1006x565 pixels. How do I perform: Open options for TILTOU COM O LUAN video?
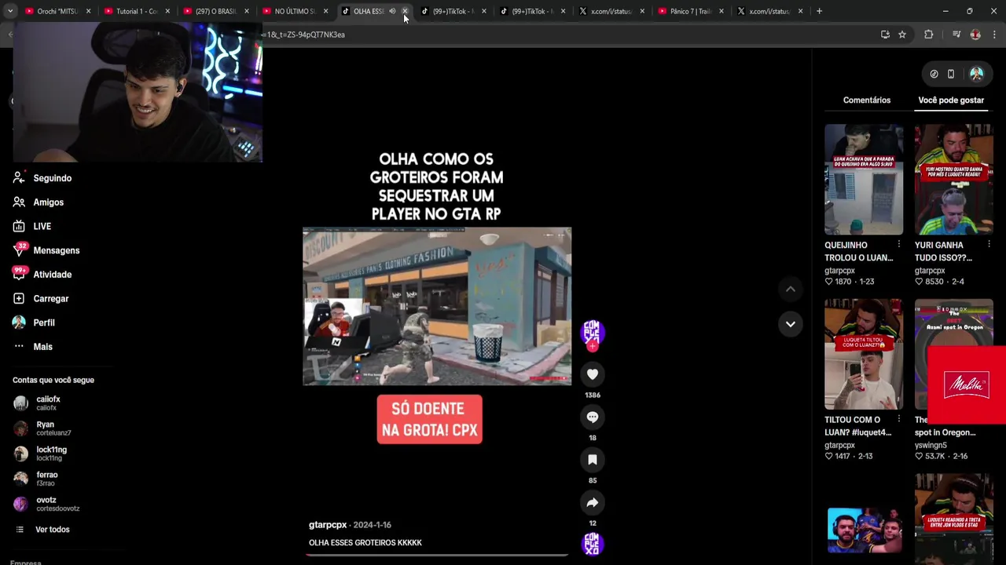coord(899,419)
